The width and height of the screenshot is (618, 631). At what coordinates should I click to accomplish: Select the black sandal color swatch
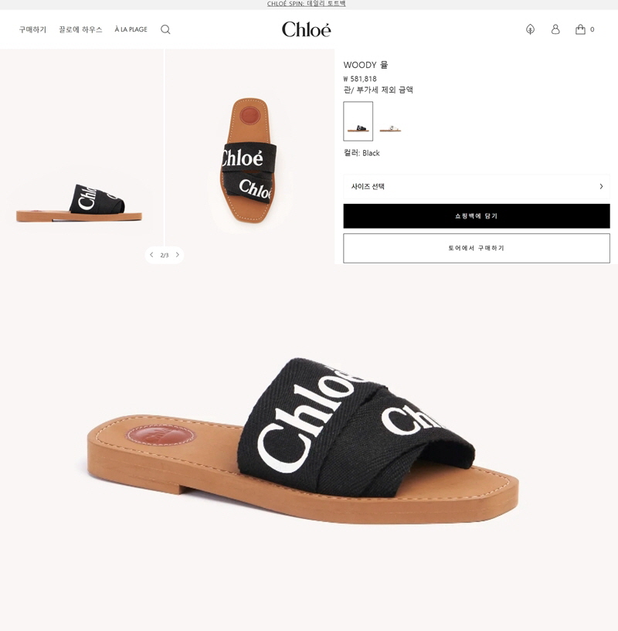[x=358, y=121]
